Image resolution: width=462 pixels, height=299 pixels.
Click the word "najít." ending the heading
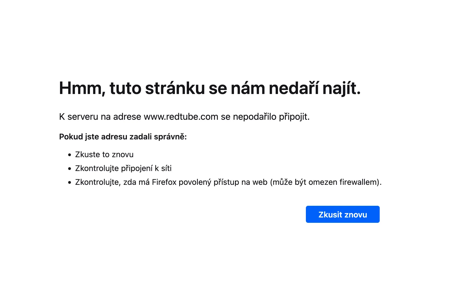click(x=341, y=88)
